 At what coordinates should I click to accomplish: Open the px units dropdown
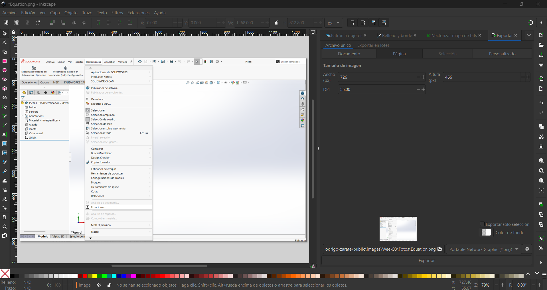(334, 23)
